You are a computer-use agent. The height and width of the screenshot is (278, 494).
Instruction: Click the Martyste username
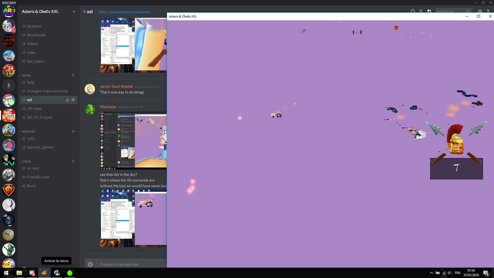pos(108,107)
